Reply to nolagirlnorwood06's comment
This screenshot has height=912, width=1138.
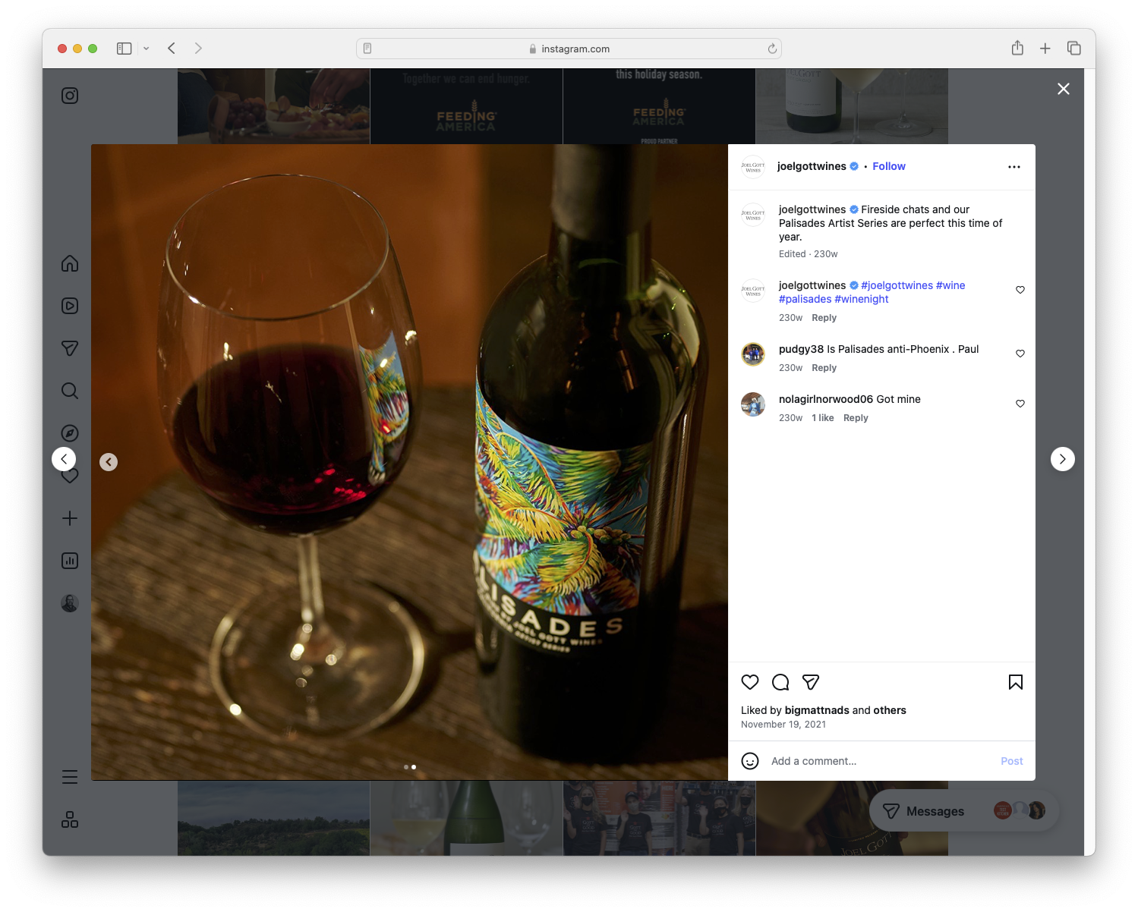pos(856,418)
